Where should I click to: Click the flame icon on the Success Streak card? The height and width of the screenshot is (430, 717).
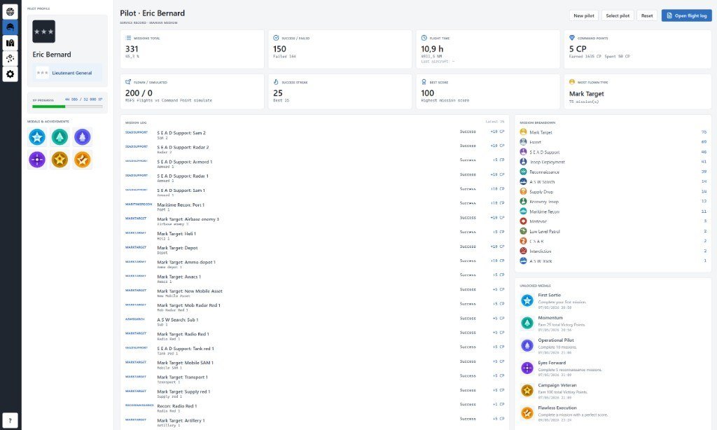[x=276, y=82]
